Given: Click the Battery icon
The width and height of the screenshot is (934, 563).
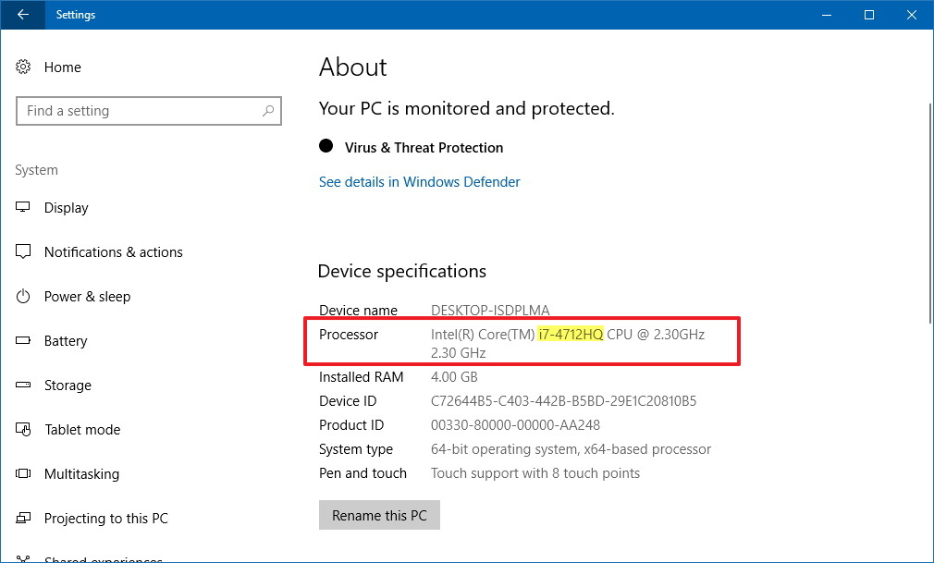Looking at the screenshot, I should coord(23,341).
